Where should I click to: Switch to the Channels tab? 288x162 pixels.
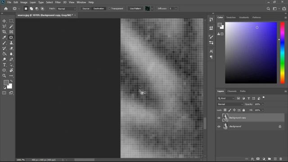(x=232, y=91)
